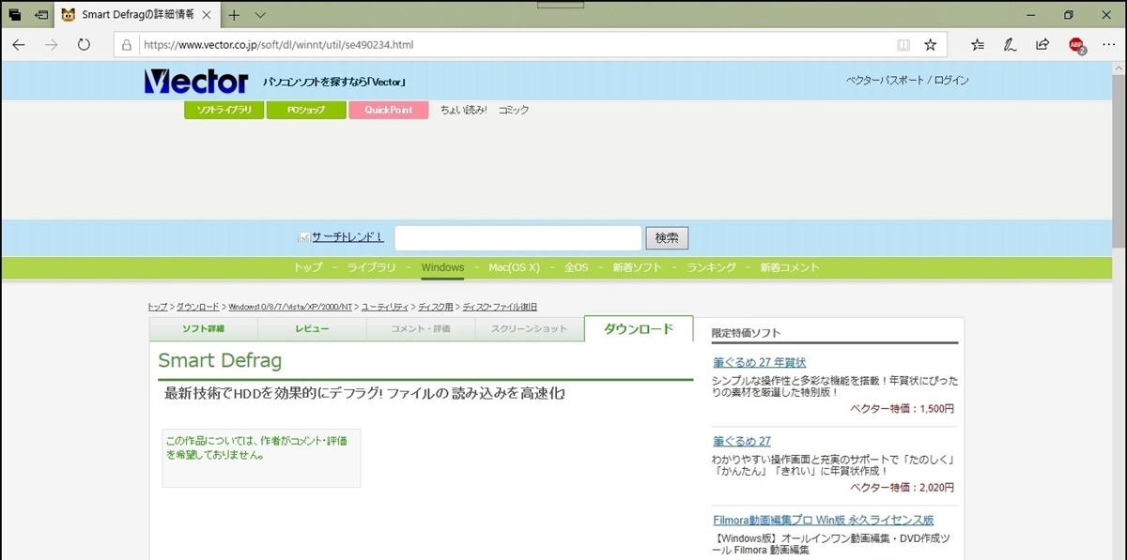This screenshot has height=560, width=1127.
Task: Open the favorites hub icon
Action: pyautogui.click(x=978, y=44)
